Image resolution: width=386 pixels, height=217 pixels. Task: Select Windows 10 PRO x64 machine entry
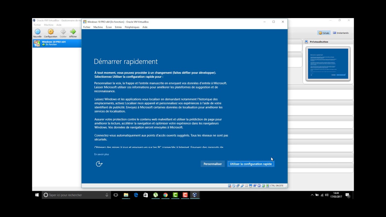pyautogui.click(x=57, y=43)
